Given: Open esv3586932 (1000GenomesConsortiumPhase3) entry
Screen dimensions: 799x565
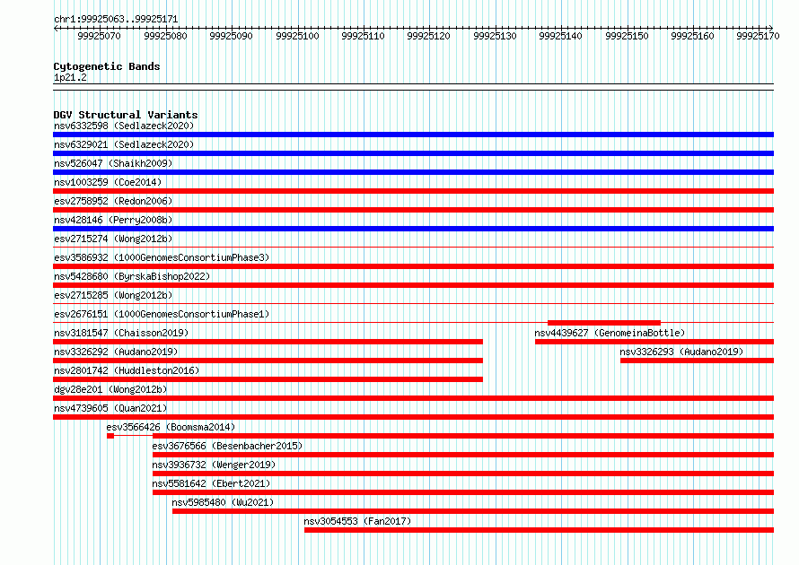Looking at the screenshot, I should tap(162, 257).
